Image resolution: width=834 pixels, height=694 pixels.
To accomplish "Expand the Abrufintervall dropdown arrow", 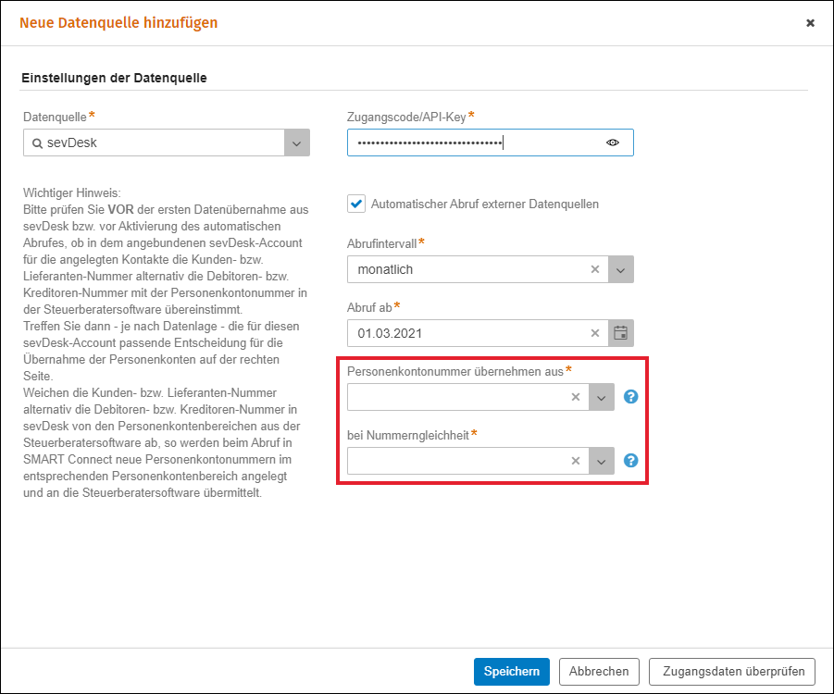I will click(x=621, y=269).
